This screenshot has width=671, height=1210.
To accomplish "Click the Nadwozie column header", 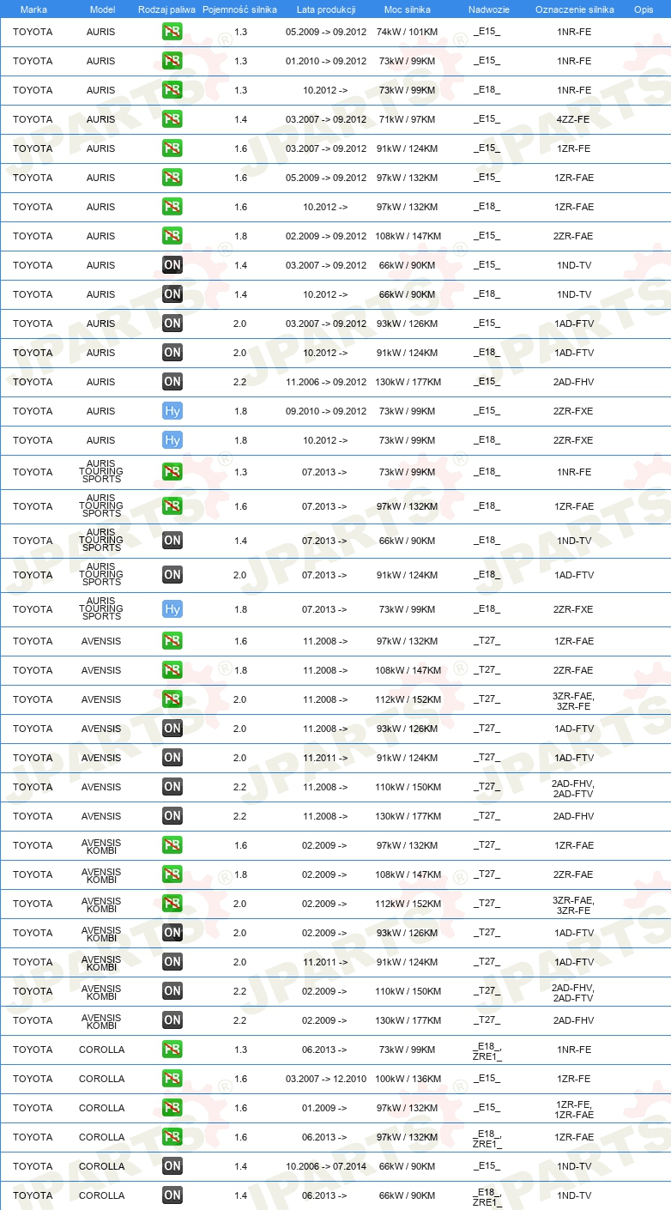I will [x=489, y=9].
